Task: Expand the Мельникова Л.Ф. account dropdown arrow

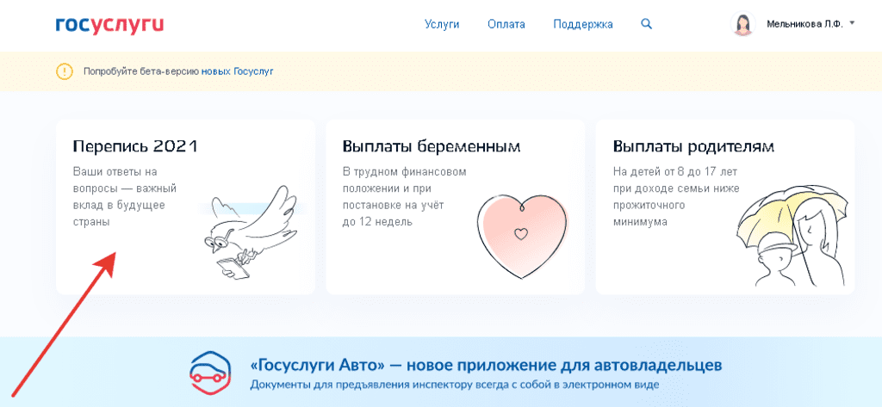Action: pos(852,23)
